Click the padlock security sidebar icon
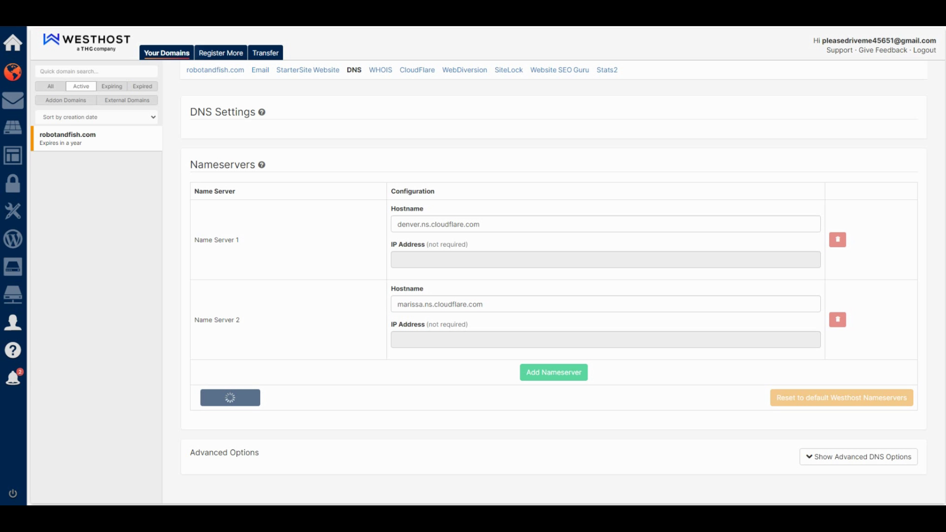The height and width of the screenshot is (532, 946). (13, 184)
